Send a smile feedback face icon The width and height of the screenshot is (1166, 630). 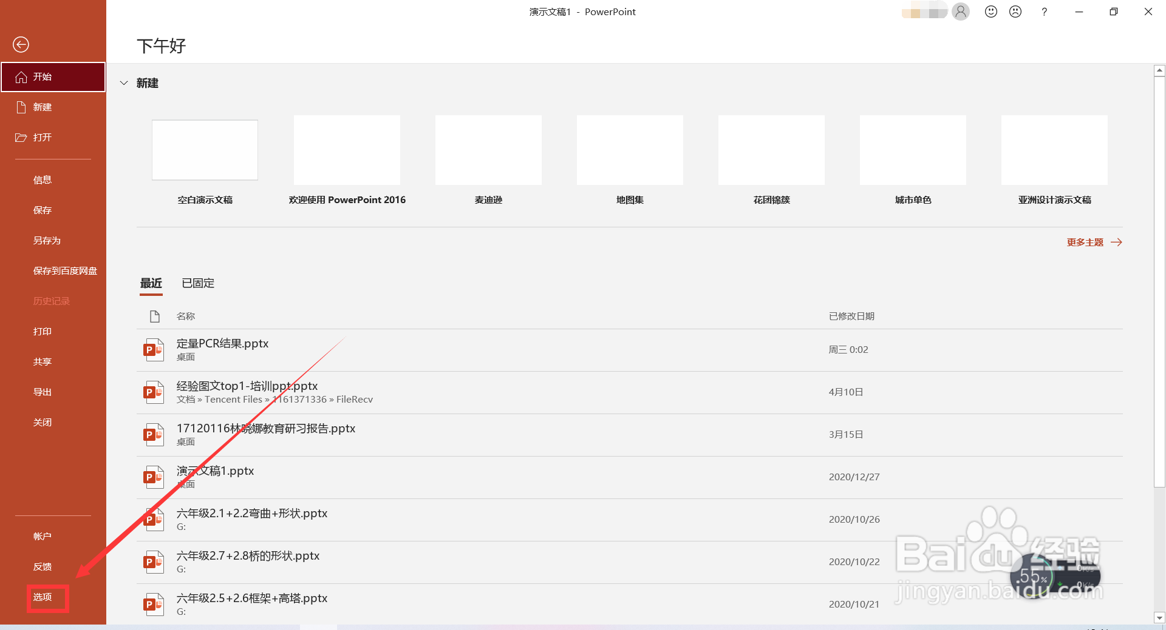tap(991, 12)
